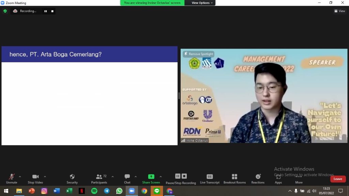
Task: Open Spotify from the Windows taskbar
Action: tap(94, 191)
